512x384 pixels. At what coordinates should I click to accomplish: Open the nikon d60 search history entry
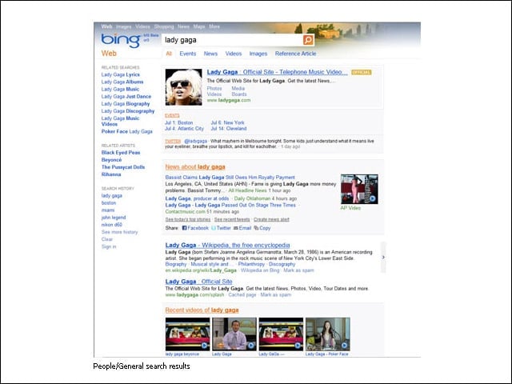[x=112, y=225]
